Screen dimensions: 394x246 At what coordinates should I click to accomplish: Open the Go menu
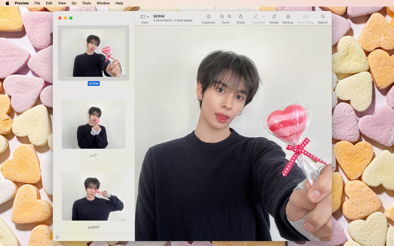(74, 3)
